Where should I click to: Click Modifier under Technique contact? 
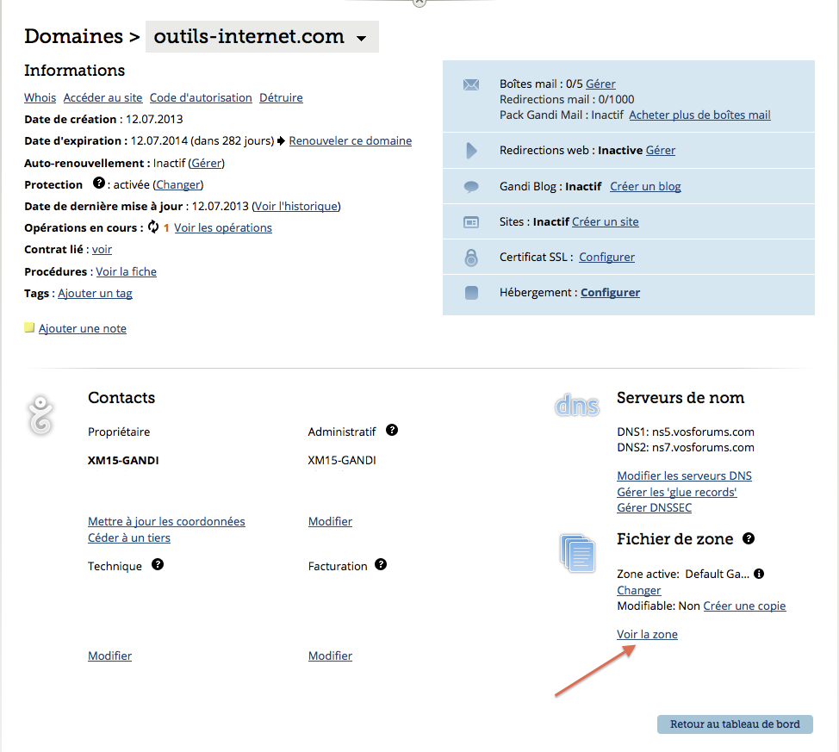click(109, 656)
